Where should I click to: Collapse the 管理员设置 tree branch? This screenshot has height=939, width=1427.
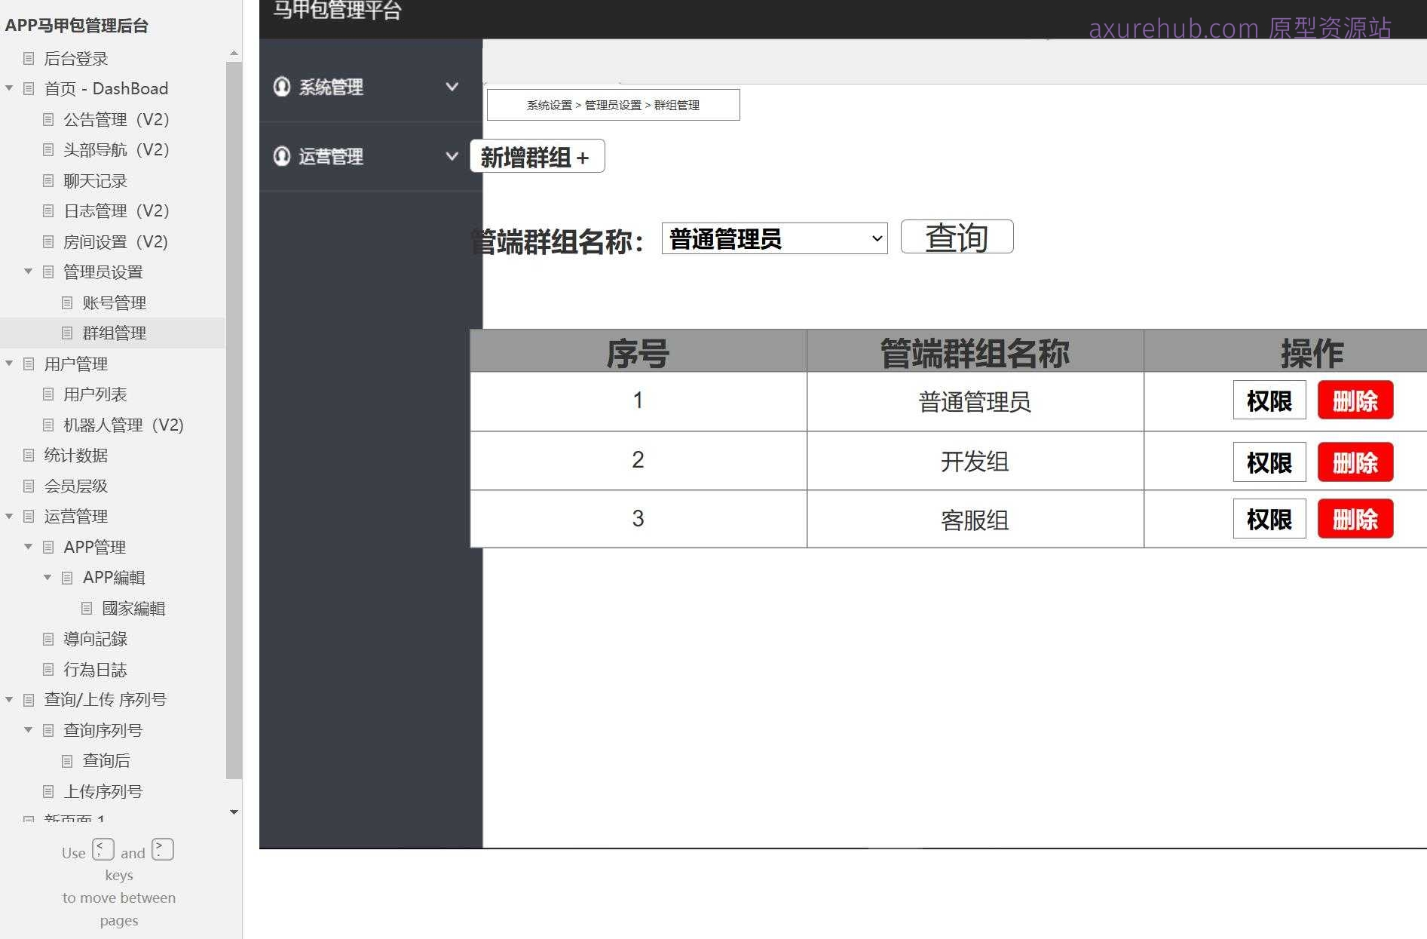[28, 272]
